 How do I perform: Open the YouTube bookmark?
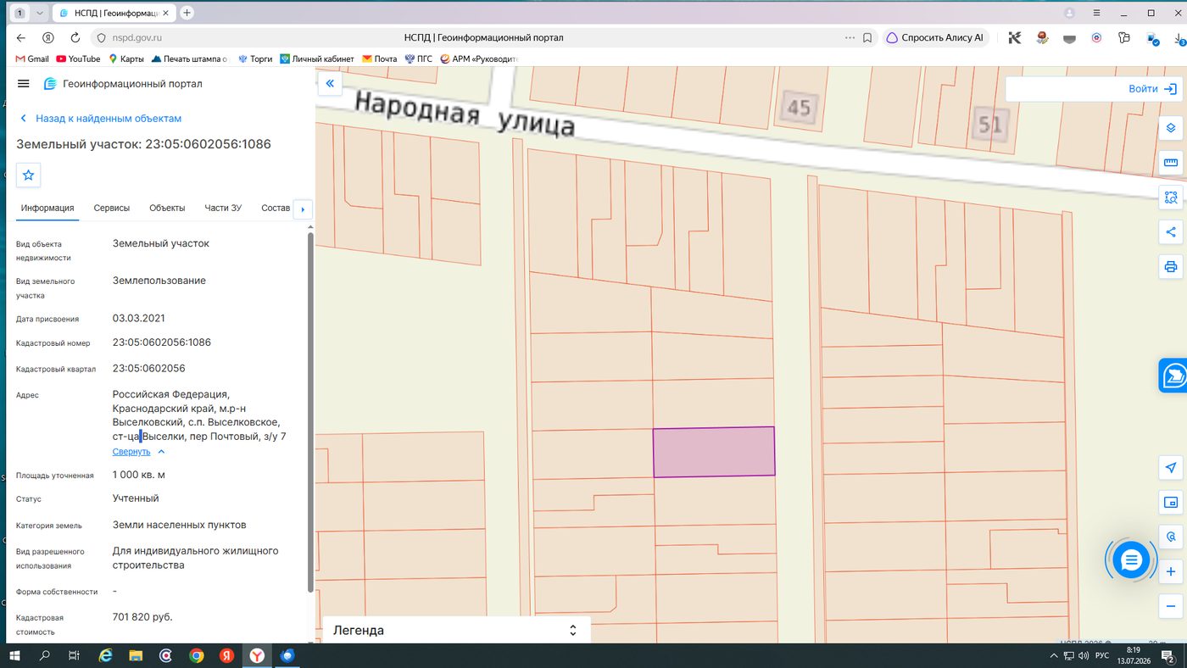coord(78,58)
